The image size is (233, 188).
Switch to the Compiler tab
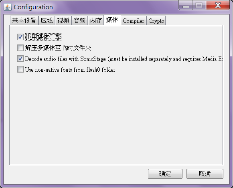coord(134,20)
